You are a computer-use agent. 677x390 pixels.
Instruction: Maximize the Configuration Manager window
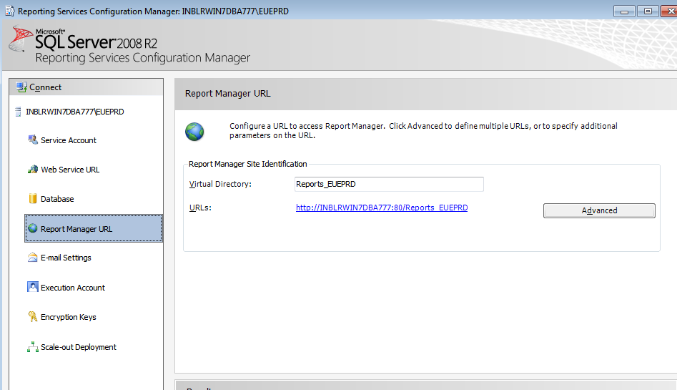click(x=648, y=11)
